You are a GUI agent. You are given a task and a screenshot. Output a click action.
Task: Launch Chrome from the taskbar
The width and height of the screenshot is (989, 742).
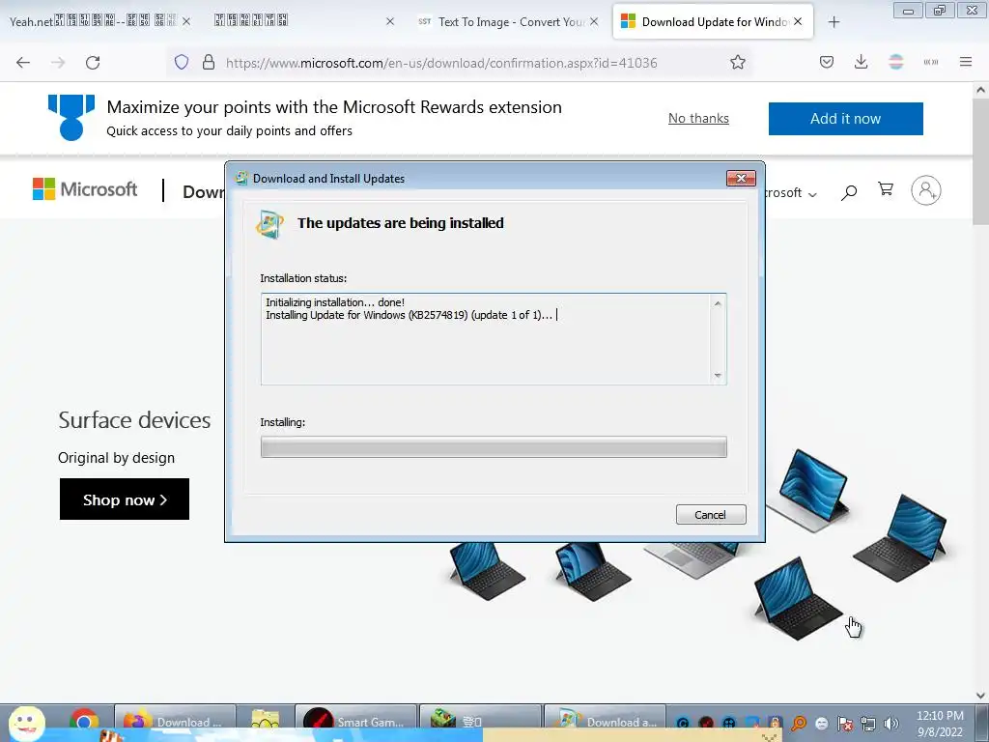(84, 723)
